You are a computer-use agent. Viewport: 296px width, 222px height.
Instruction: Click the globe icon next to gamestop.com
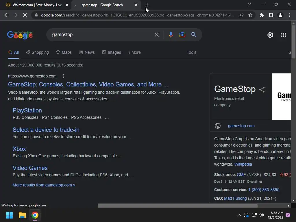click(x=217, y=126)
